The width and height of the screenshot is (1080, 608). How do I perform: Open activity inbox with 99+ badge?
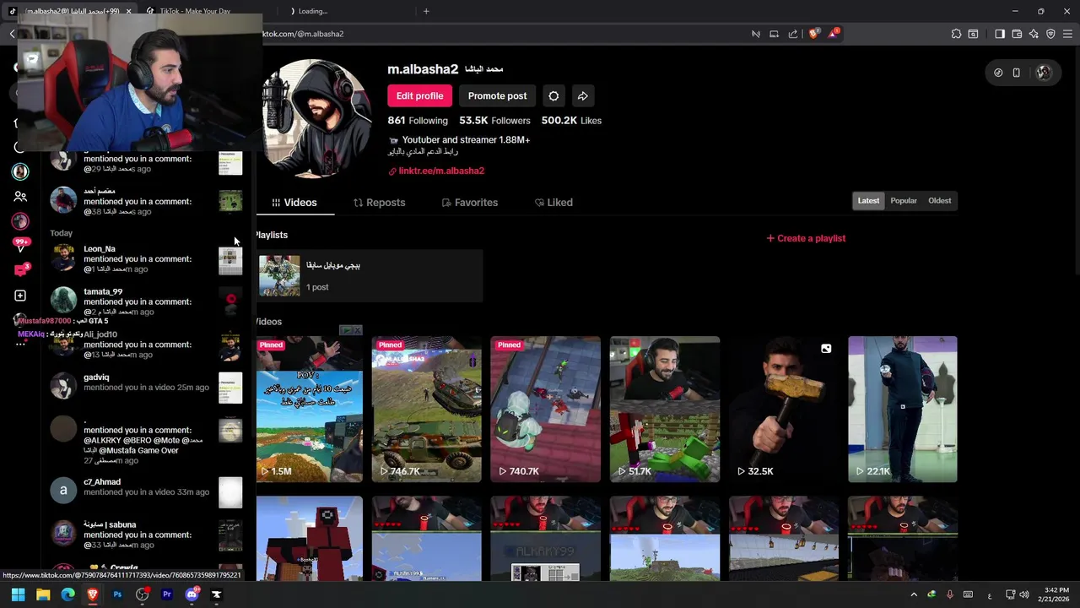20,246
